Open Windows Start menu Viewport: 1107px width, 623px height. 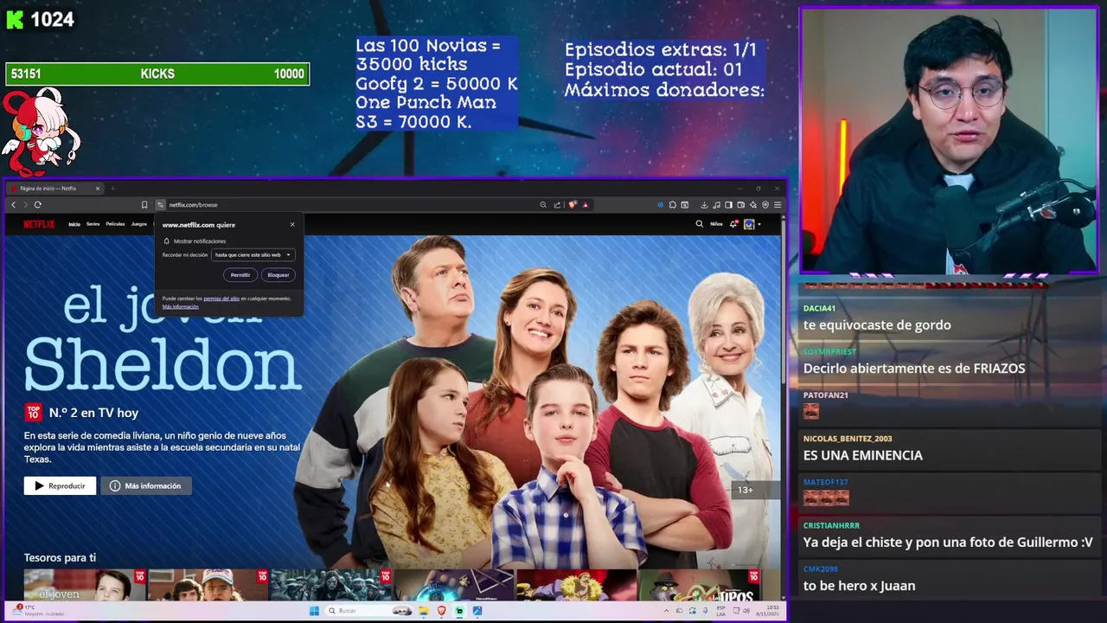(315, 611)
